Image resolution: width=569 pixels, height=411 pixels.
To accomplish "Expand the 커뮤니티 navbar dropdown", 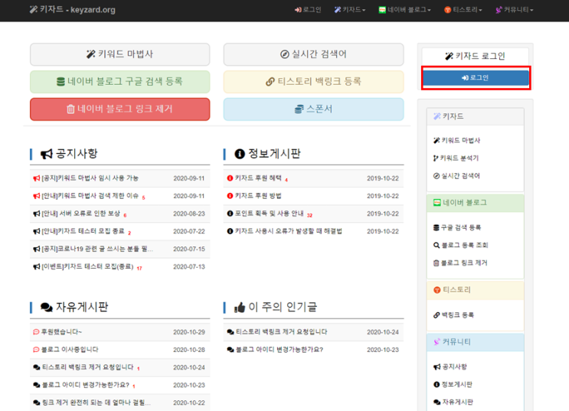I will pos(515,10).
